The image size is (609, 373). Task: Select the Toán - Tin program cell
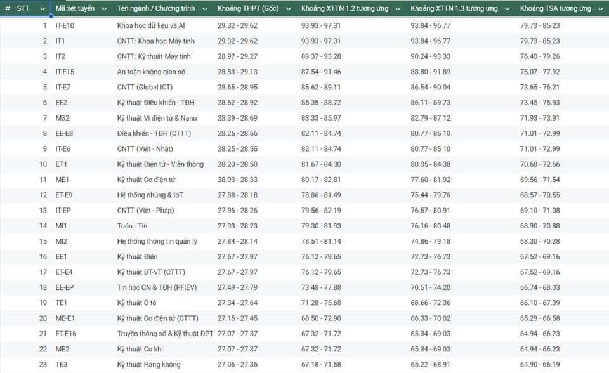(132, 226)
